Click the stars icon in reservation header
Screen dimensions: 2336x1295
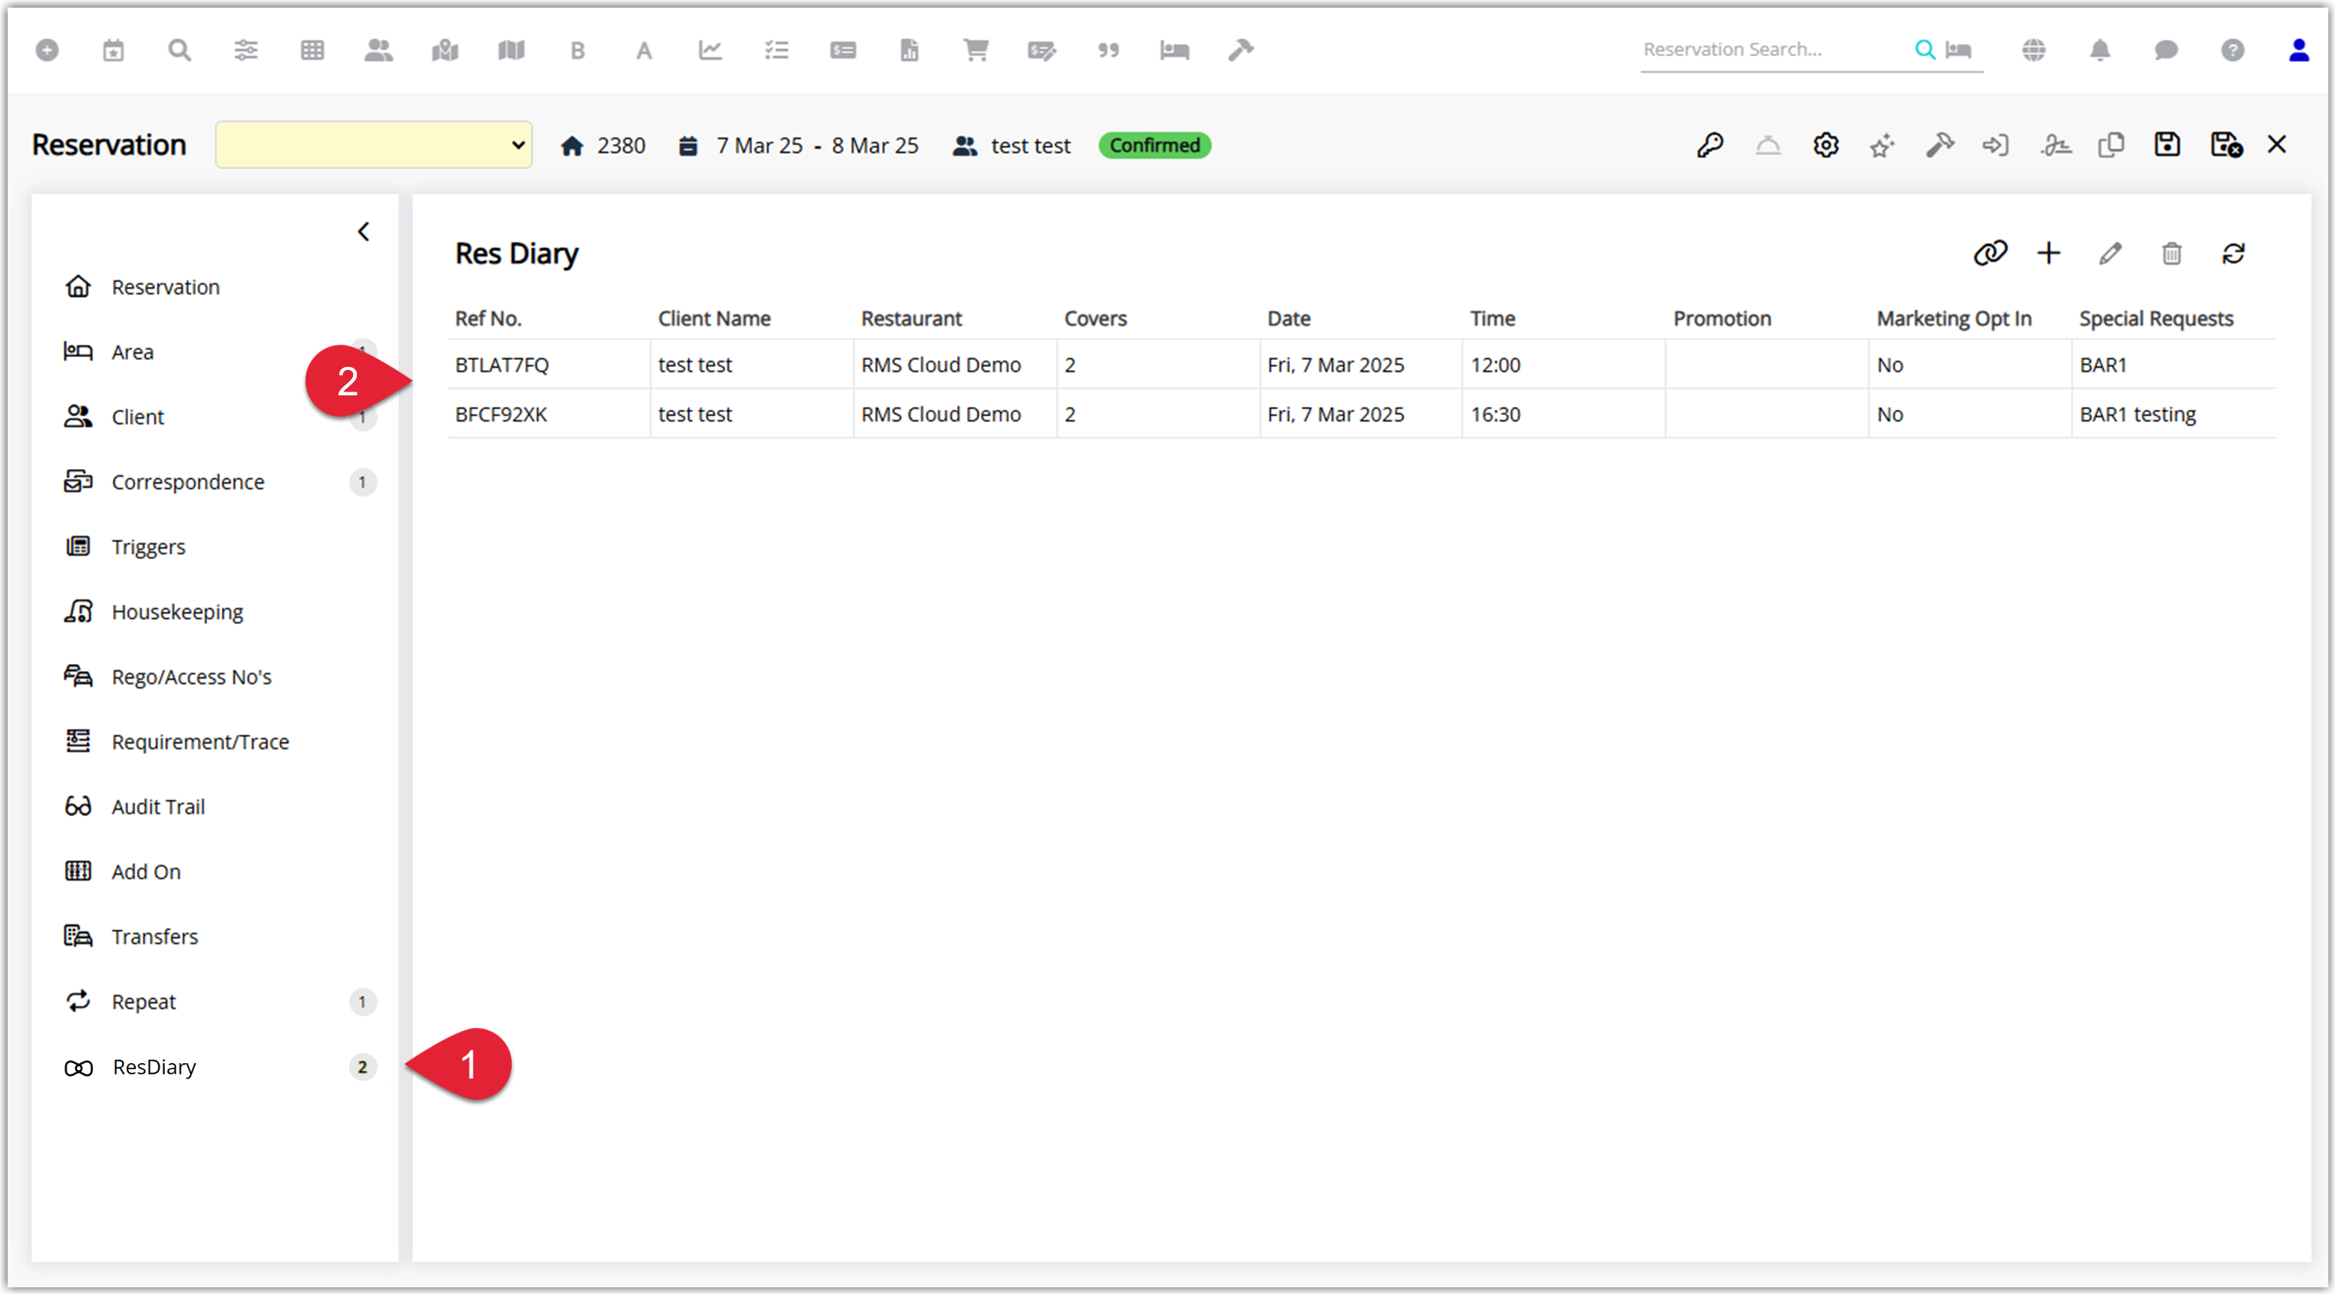[x=1882, y=145]
